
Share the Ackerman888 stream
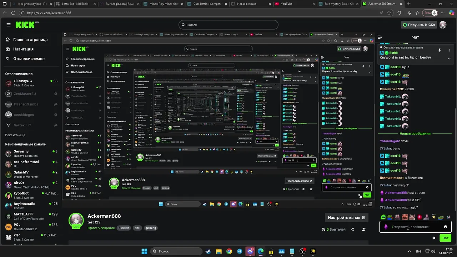point(352,230)
